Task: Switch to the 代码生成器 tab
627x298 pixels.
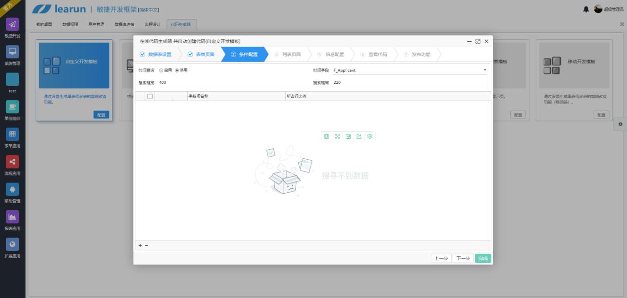Action: tap(181, 24)
